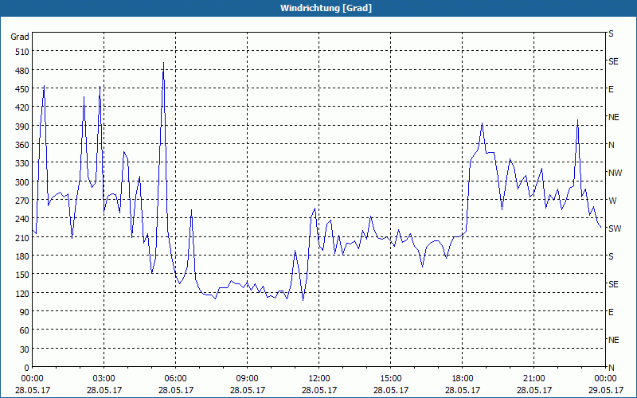Select the 00:00 label above 28.05.17
637x398 pixels.
[33, 379]
